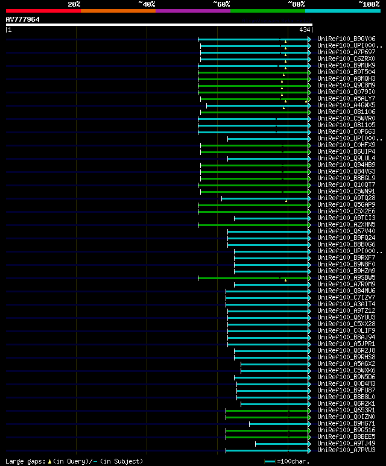The width and height of the screenshot is (386, 466).
Task: Click the purple ~60% legend color segment
Action: coord(193,11)
